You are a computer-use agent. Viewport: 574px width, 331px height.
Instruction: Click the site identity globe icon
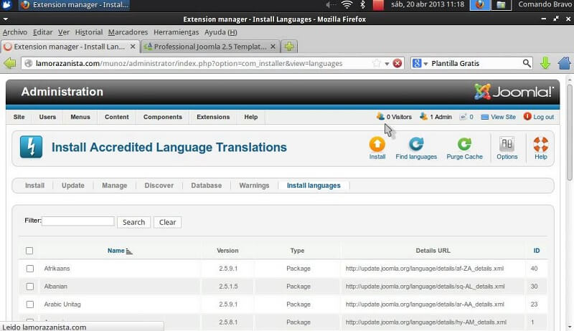[x=28, y=63]
